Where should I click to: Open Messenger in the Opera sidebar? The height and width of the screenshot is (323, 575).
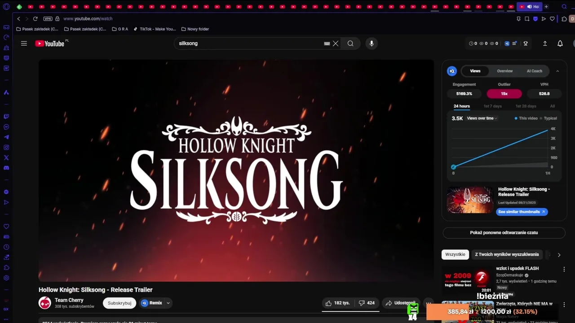pyautogui.click(x=6, y=127)
